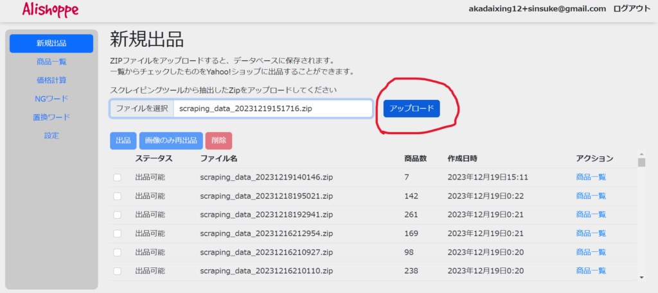Click 画像のみ再出品 button
This screenshot has width=658, height=293.
pyautogui.click(x=171, y=141)
